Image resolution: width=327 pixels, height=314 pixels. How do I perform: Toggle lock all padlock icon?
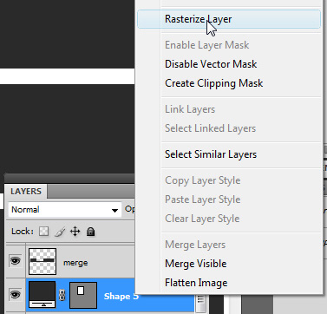click(91, 232)
